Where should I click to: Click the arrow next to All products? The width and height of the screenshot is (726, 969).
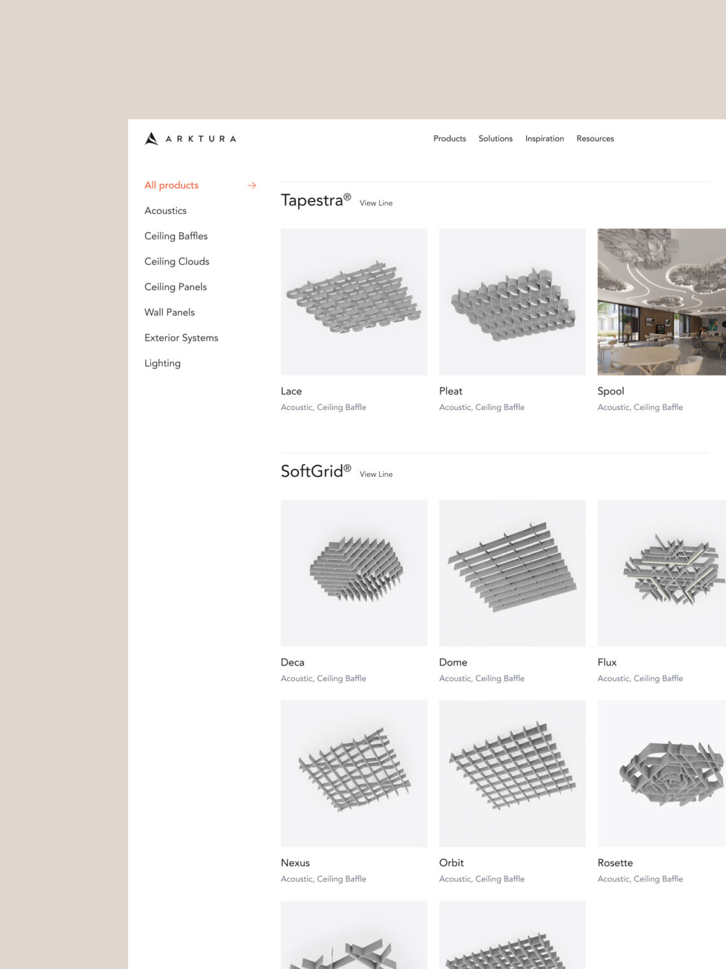[252, 186]
